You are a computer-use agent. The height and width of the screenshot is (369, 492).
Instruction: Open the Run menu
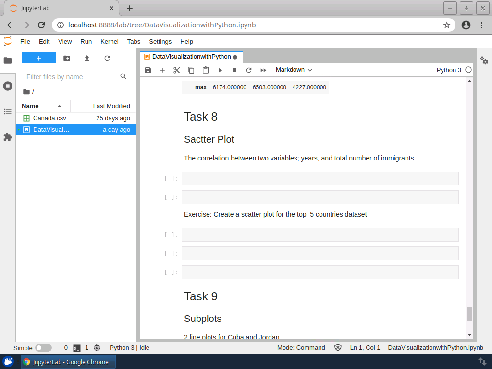[x=86, y=42]
